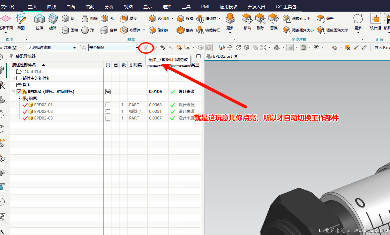Expand the 边倒圆 dropdown arrow
Screen dimensions: 390x235
(x=172, y=18)
